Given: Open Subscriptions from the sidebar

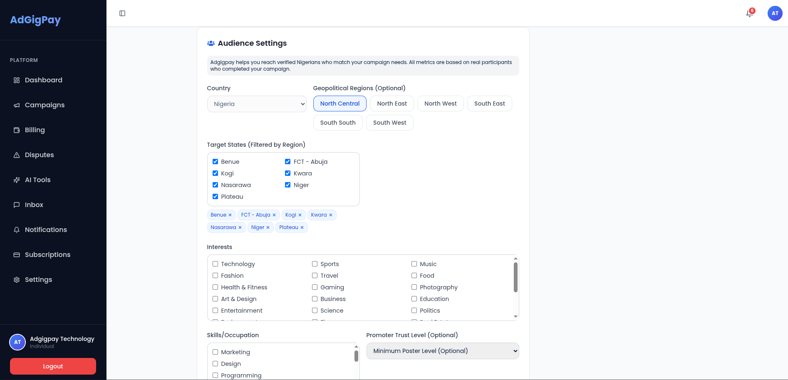Looking at the screenshot, I should coord(53,255).
